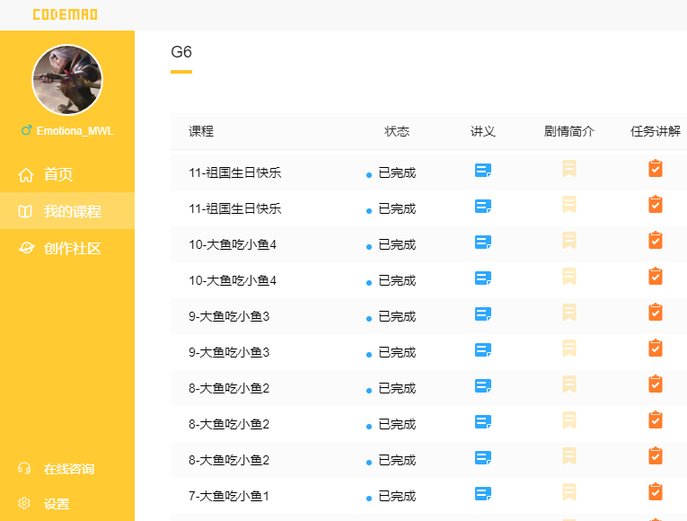Open story intro icon in first 11-祖国生日快乐 row
The image size is (687, 521).
click(569, 168)
